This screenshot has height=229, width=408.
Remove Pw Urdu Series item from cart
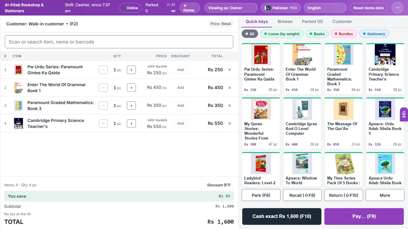pos(230,70)
